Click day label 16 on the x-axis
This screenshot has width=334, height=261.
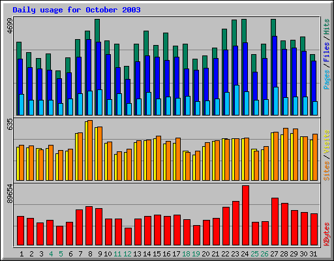click(x=166, y=254)
